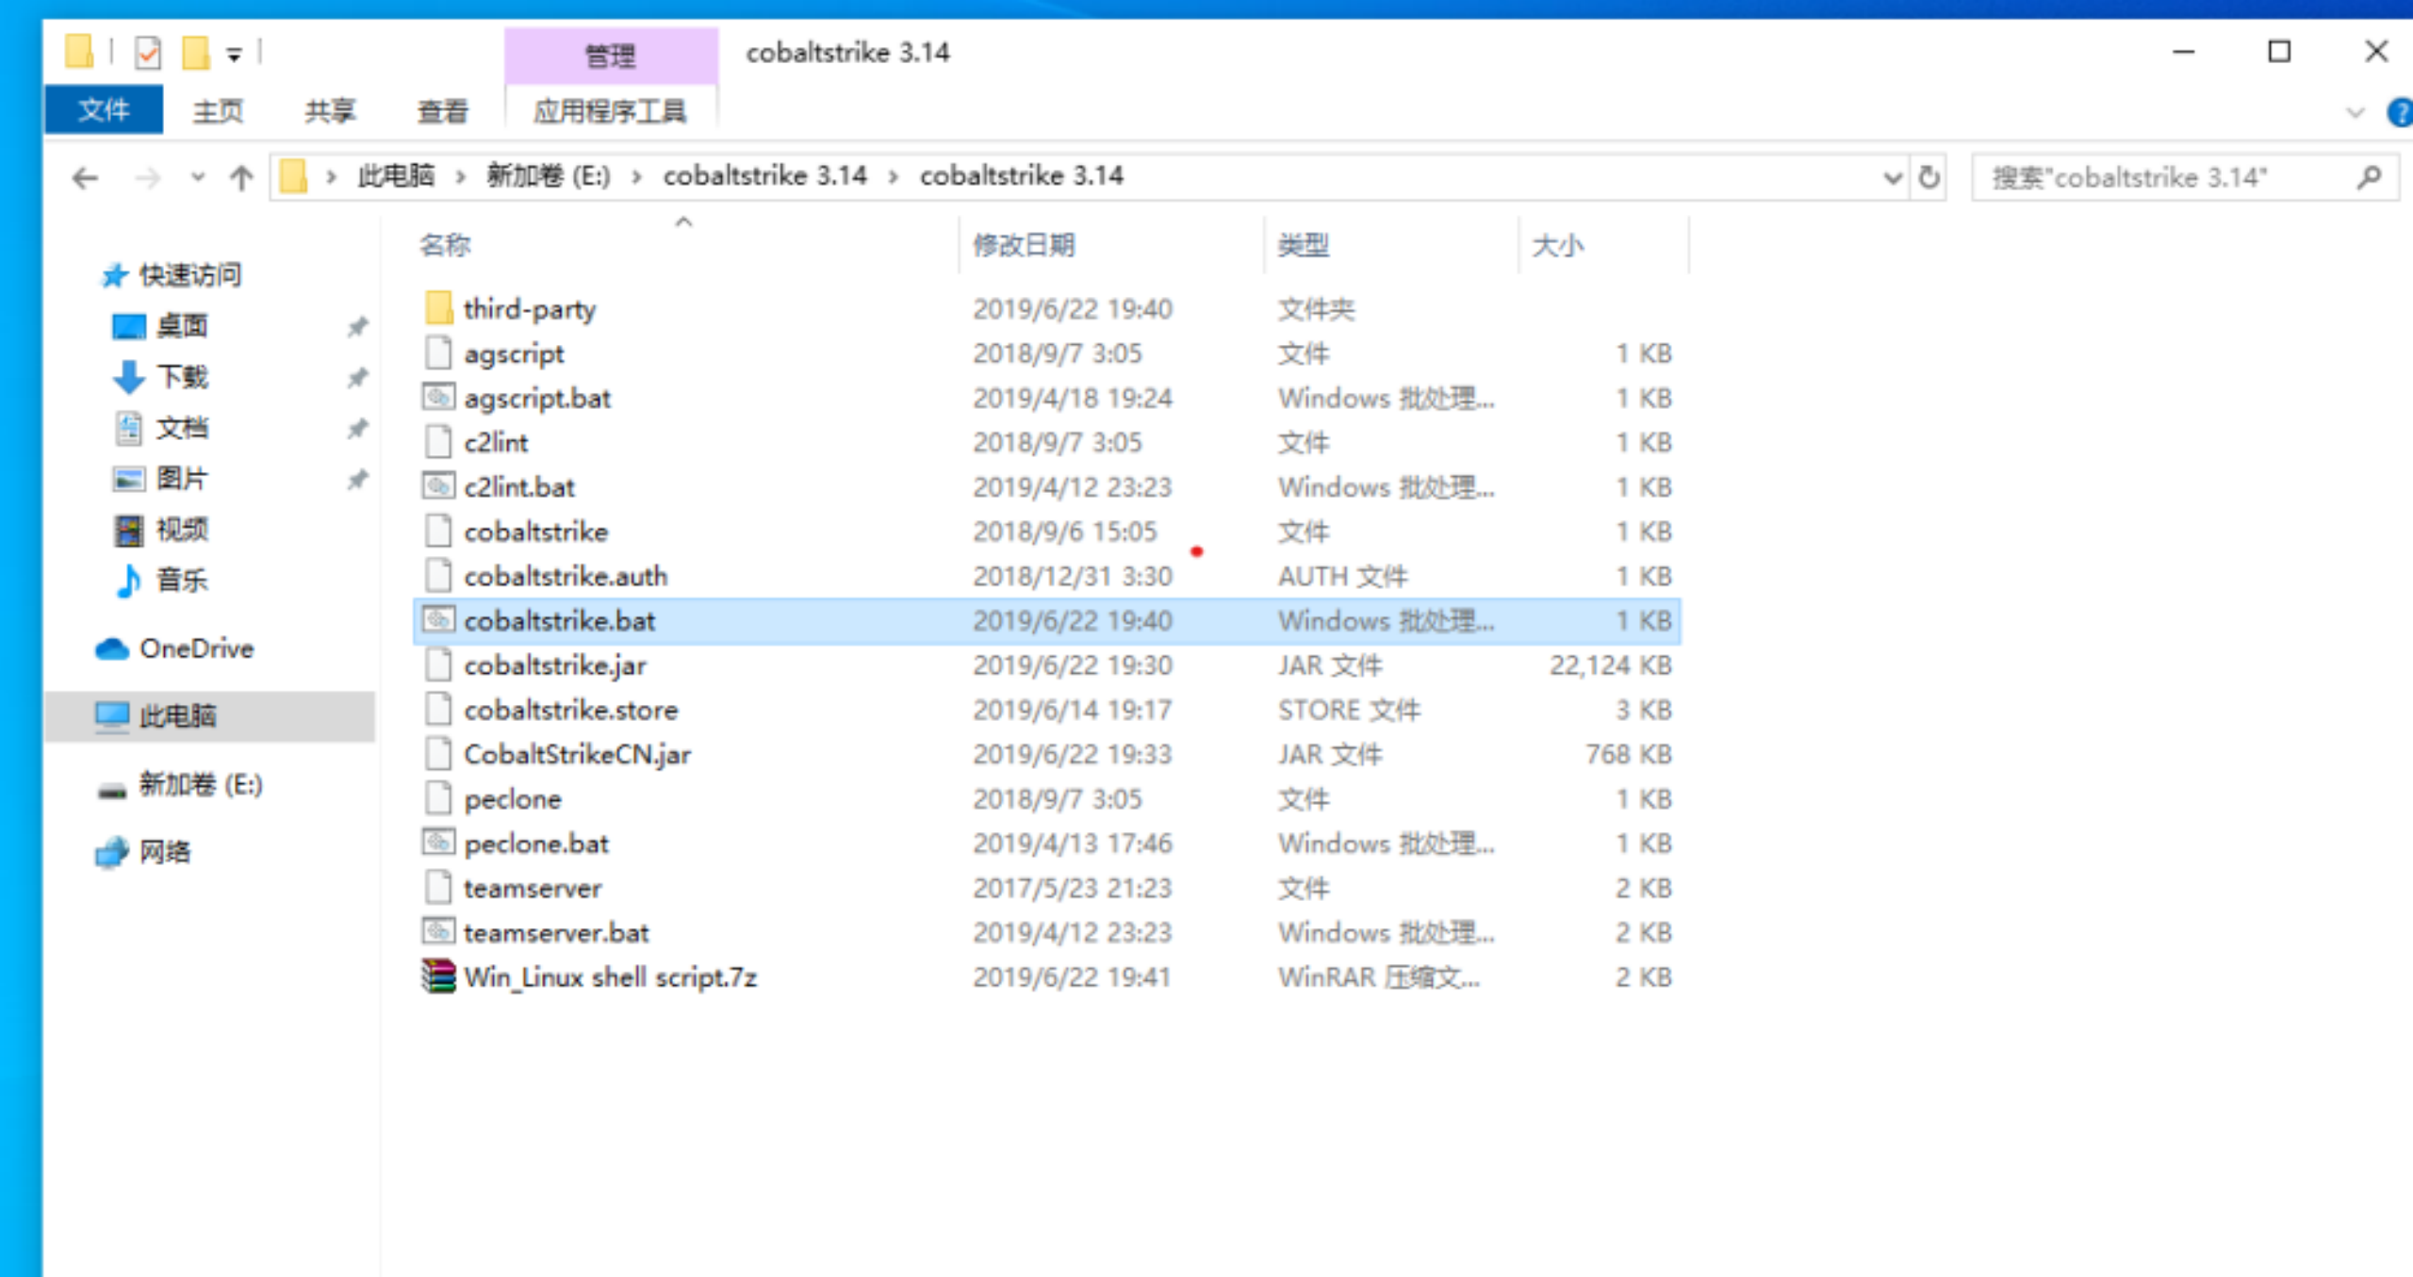Click the 共享 ribbon tab
The image size is (2413, 1277).
point(329,110)
